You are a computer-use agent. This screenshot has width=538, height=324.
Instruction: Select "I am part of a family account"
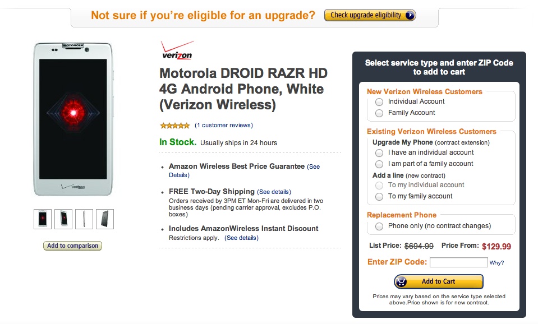380,164
